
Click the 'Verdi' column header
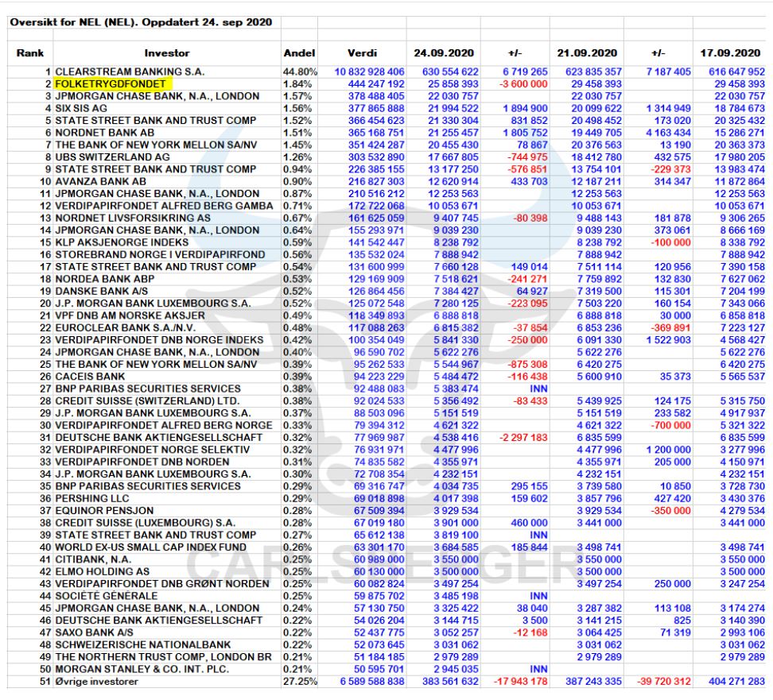coord(362,53)
